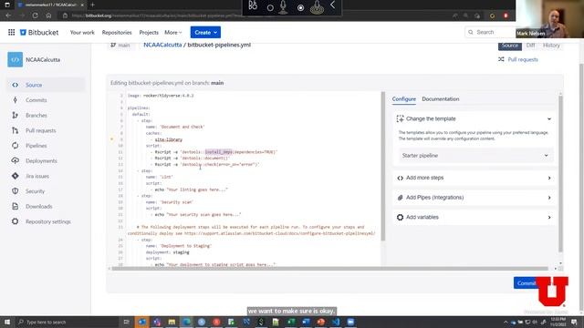Click the support.atlassian.com URL in the comment

tap(279, 233)
